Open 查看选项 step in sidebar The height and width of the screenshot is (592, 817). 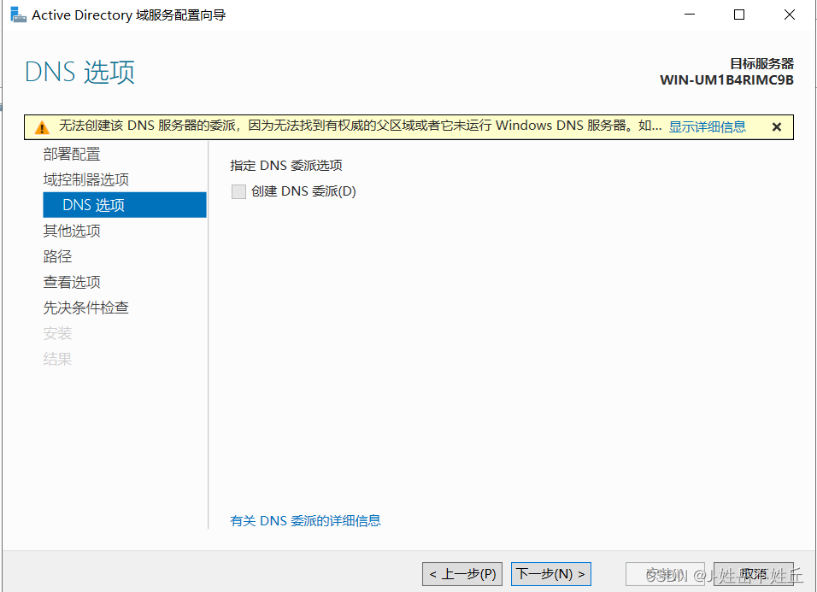coord(72,282)
